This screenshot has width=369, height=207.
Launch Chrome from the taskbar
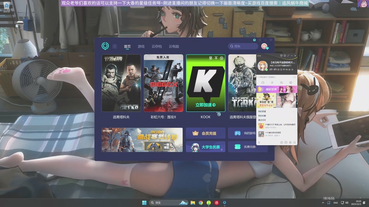201,202
